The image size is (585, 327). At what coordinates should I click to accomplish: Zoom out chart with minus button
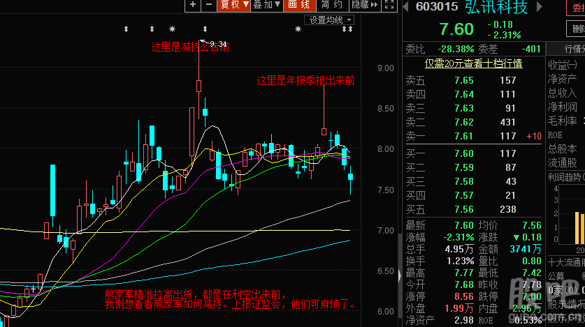[209, 5]
